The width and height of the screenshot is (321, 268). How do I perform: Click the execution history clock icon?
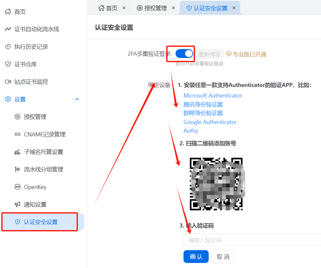[x=8, y=47]
